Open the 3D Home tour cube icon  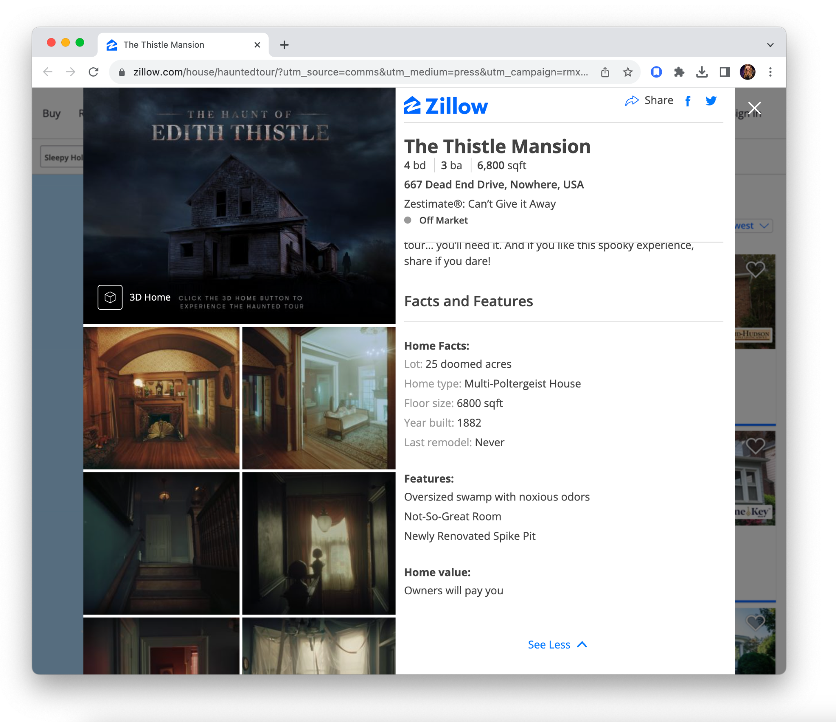(x=110, y=297)
